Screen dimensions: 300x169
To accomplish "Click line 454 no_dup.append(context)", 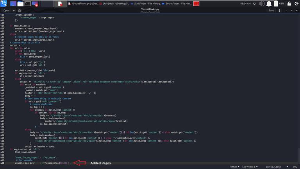I will (x=54, y=124).
